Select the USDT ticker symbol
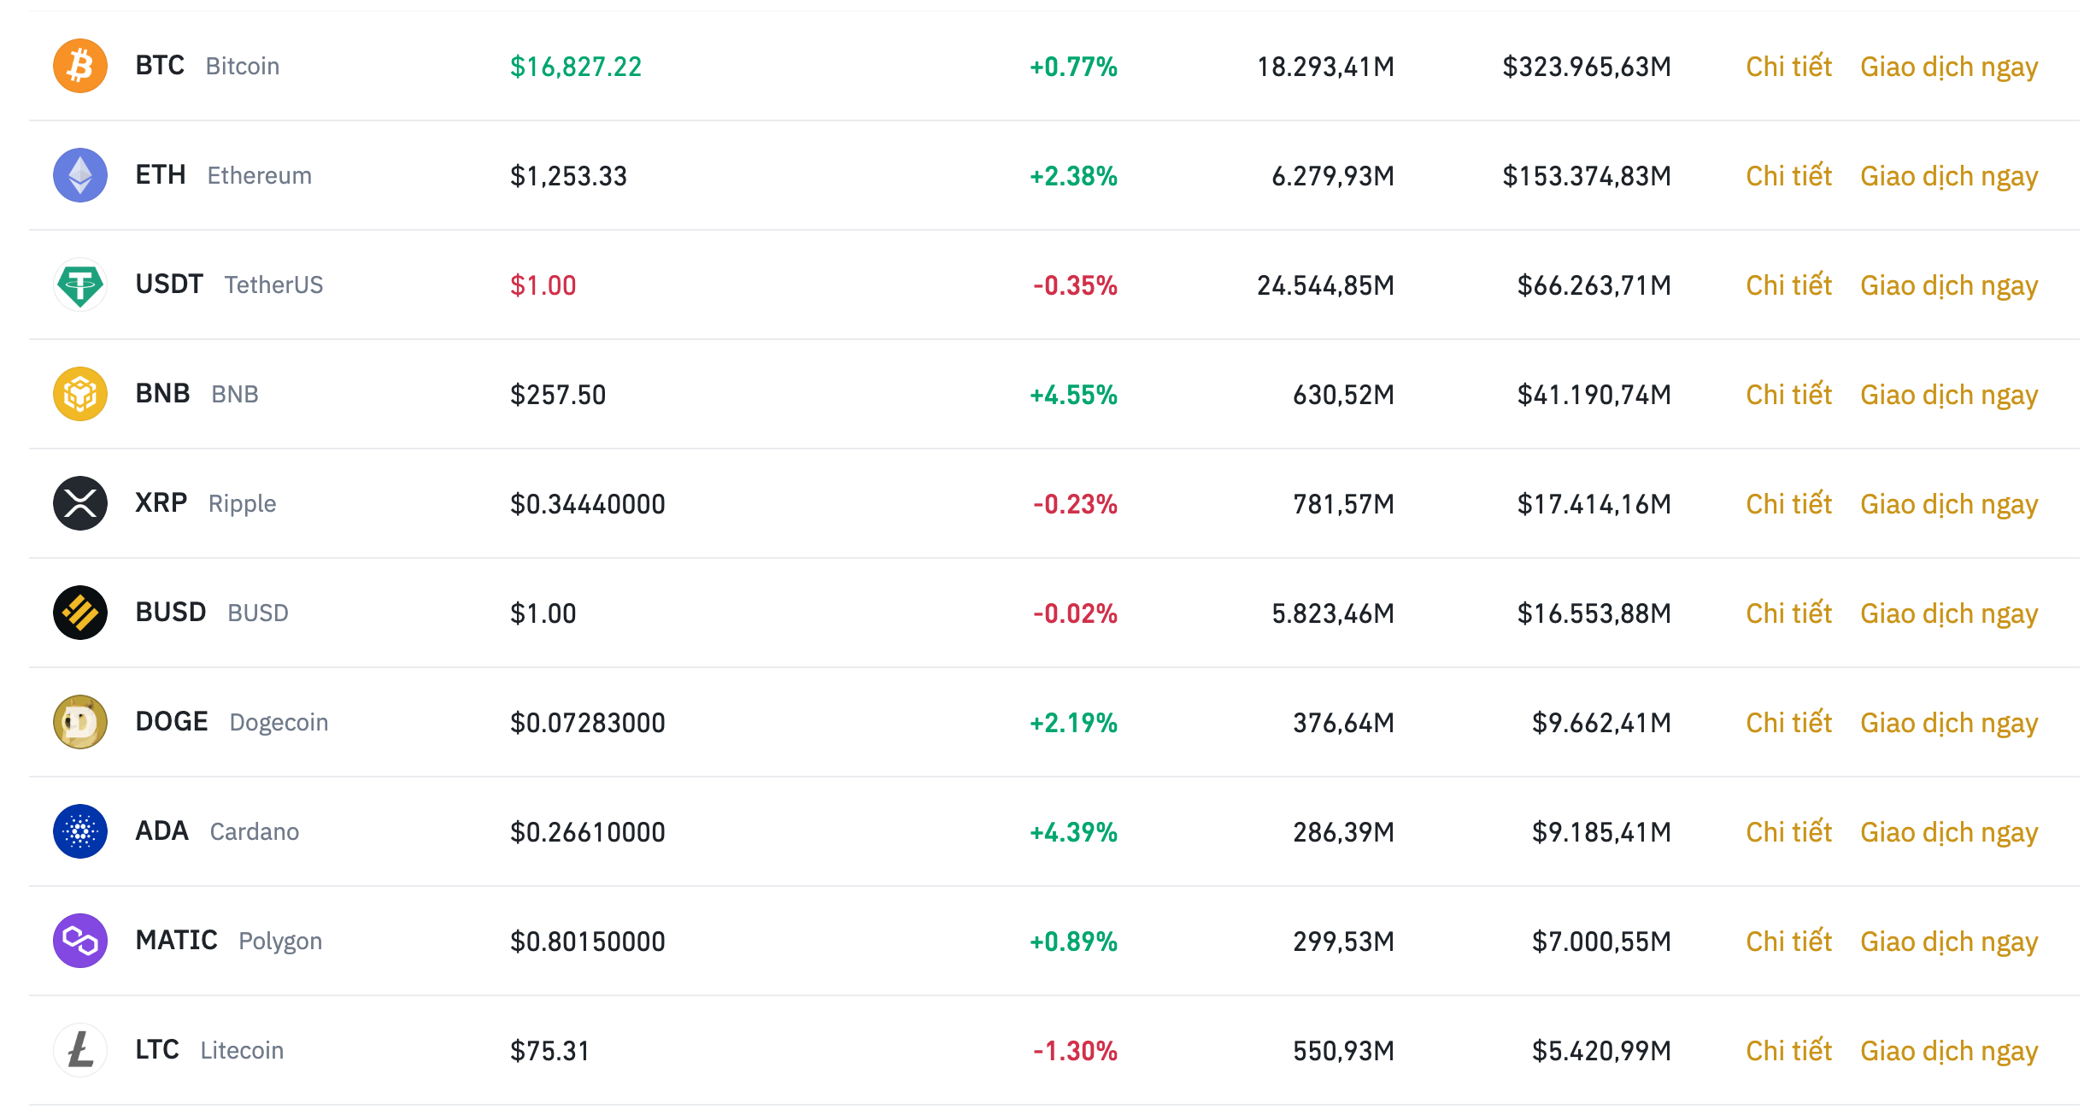This screenshot has width=2090, height=1109. pyautogui.click(x=169, y=285)
